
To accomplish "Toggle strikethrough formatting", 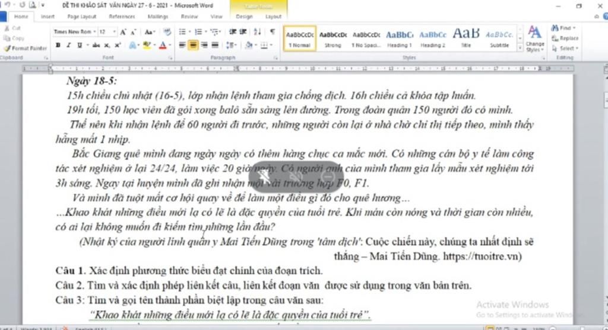I will 96,45.
